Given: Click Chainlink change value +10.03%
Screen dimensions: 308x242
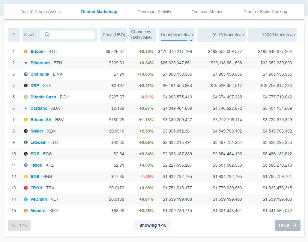Looking at the screenshot, I should tap(145, 74).
